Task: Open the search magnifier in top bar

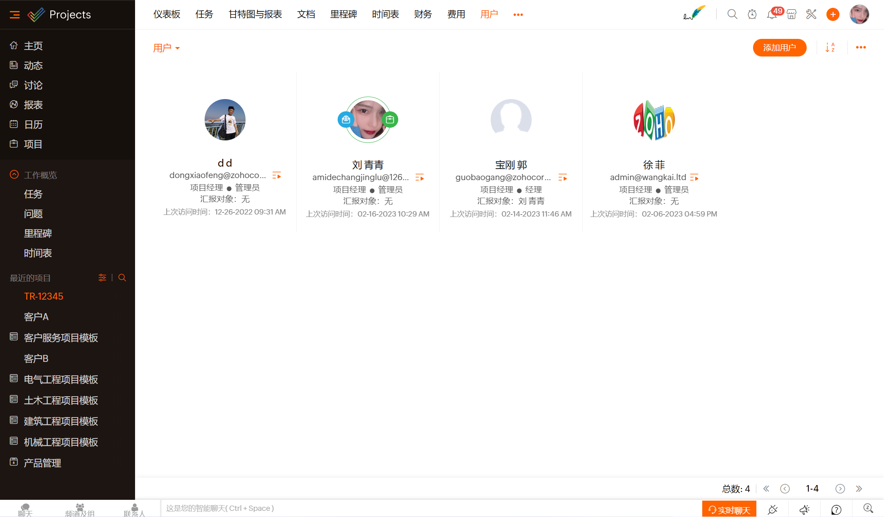Action: click(732, 15)
